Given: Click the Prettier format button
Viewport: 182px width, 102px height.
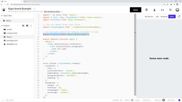Looking at the screenshot, I should 117,100.
